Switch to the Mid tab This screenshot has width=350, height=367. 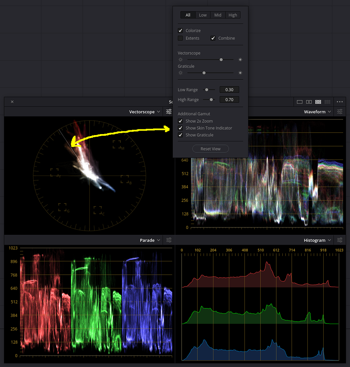point(217,15)
